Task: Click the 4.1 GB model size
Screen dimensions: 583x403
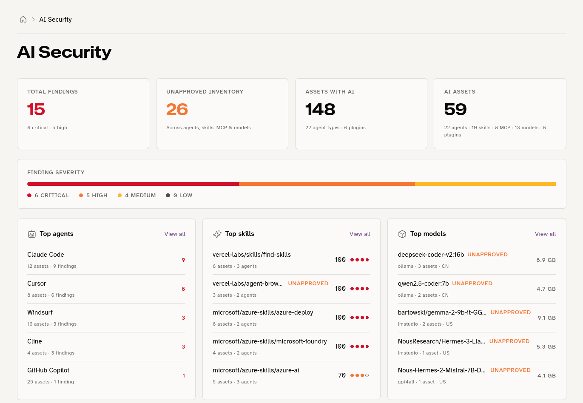Action: [546, 376]
